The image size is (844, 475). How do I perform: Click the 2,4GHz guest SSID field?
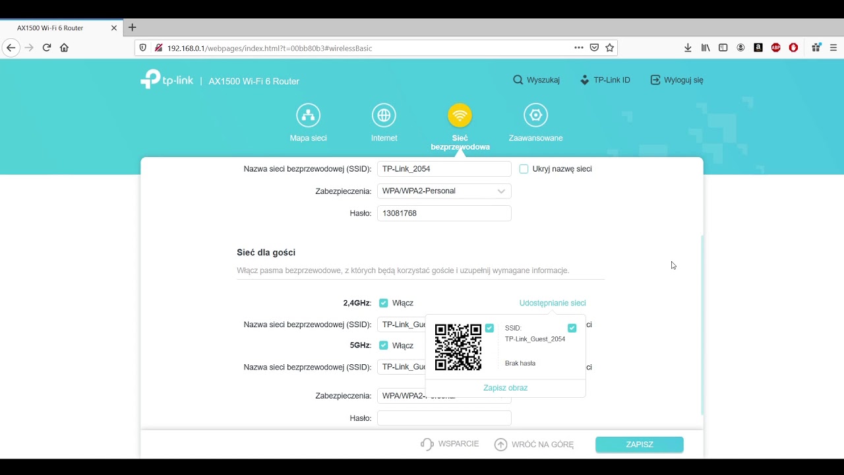(x=402, y=325)
